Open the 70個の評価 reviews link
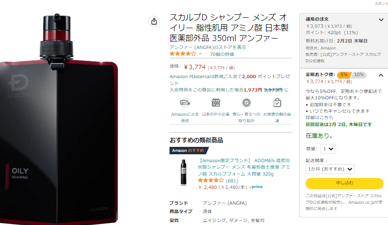The height and width of the screenshot is (225, 388). (x=222, y=54)
